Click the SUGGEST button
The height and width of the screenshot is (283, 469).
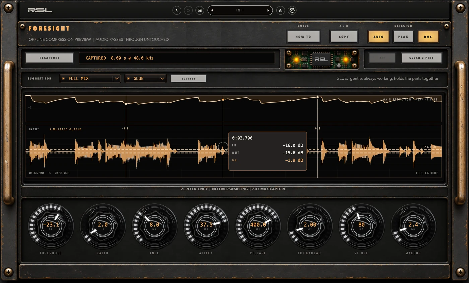click(x=188, y=78)
